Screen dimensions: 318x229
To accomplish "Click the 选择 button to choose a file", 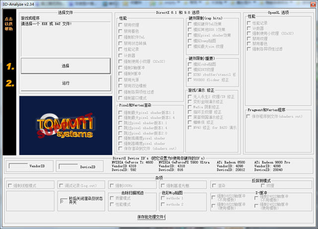I will pyautogui.click(x=66, y=66).
